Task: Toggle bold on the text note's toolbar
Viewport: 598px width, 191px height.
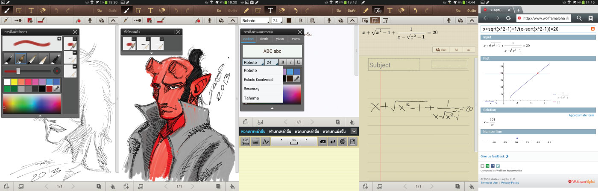Action: tap(301, 20)
